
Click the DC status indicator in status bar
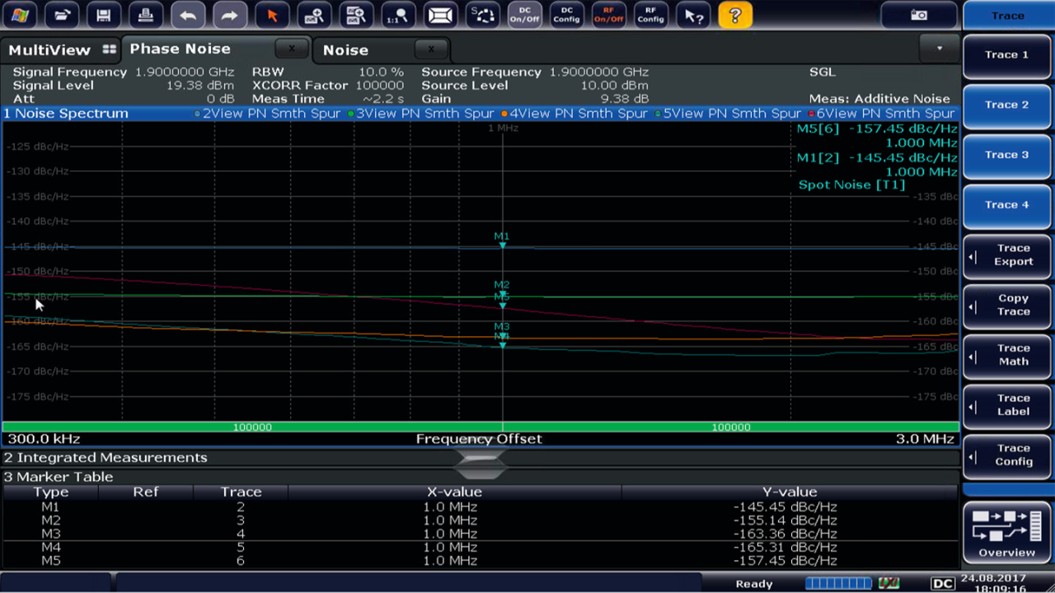[x=942, y=583]
